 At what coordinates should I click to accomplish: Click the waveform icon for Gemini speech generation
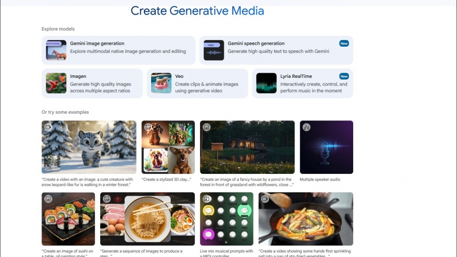pos(214,50)
